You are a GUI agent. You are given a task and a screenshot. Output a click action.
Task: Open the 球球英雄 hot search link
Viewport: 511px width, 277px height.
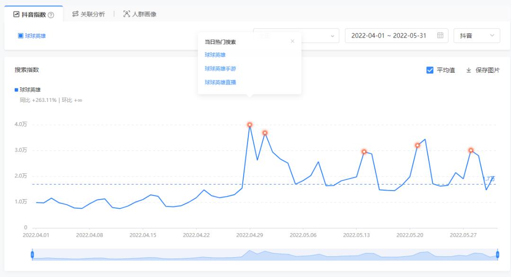click(x=215, y=55)
